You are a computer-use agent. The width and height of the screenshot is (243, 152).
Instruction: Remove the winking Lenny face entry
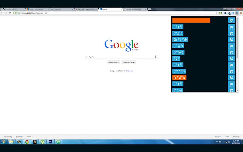(231, 46)
